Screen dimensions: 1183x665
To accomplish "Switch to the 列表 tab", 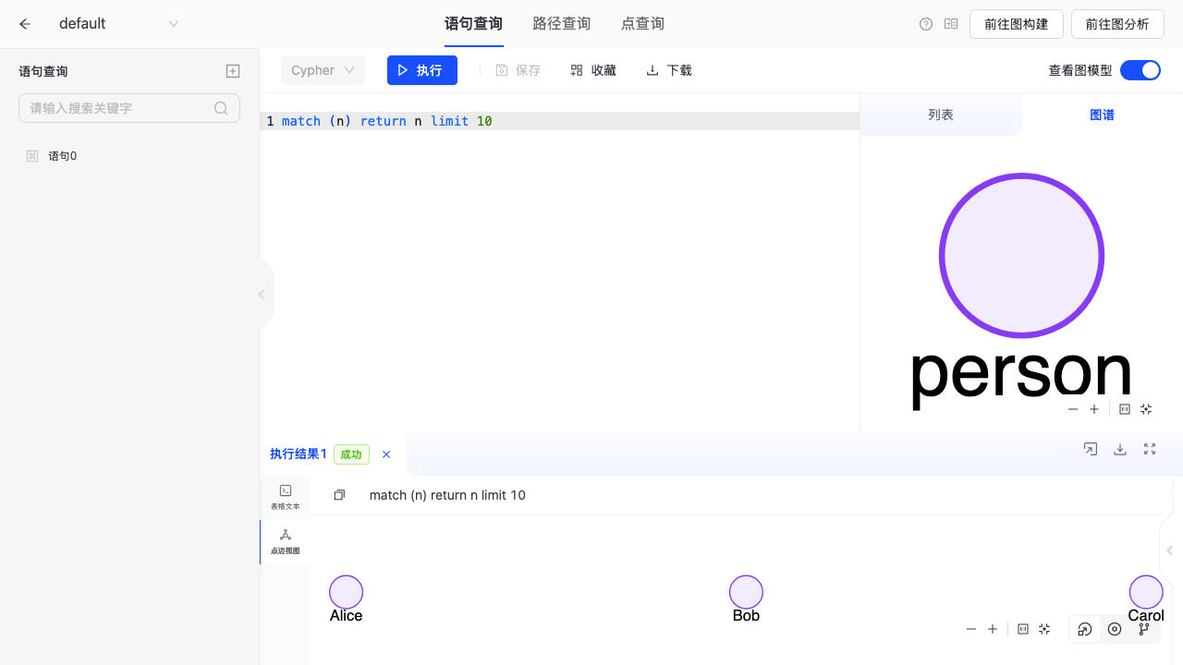I will [x=941, y=115].
